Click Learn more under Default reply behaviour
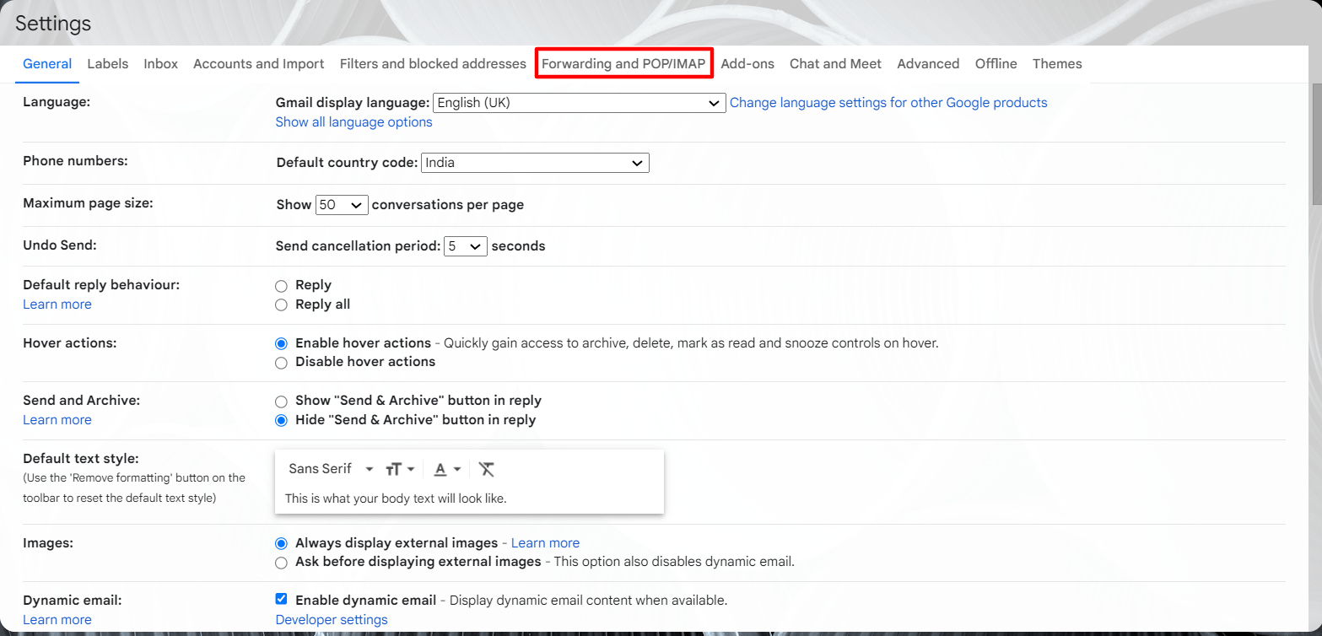 (57, 304)
